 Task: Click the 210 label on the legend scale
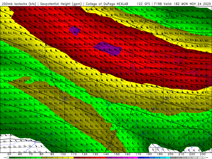point(181,154)
